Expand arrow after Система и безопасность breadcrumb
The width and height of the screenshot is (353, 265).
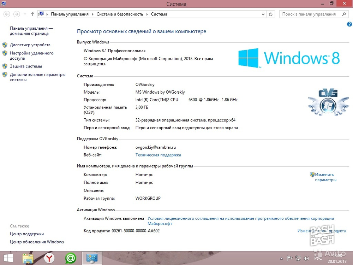click(x=147, y=14)
